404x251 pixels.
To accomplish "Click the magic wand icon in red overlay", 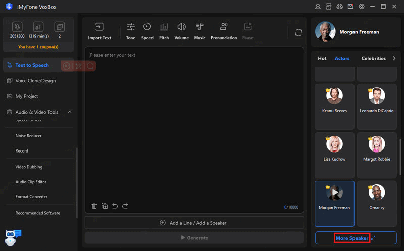I will pyautogui.click(x=79, y=66).
